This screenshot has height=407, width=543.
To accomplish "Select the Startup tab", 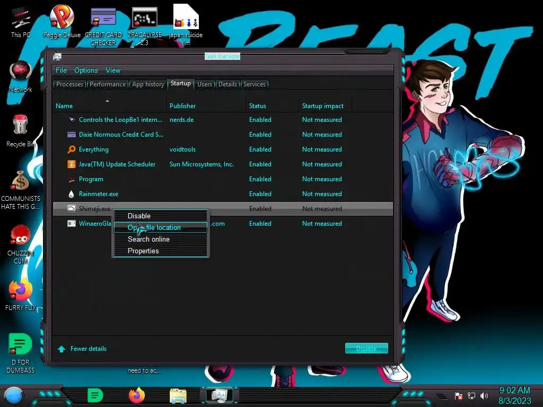I will (x=180, y=83).
